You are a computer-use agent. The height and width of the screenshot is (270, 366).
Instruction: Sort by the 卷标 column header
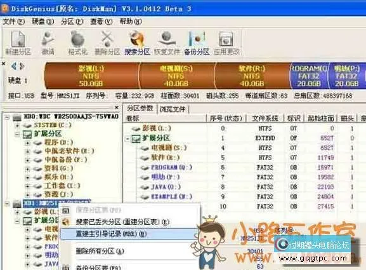(165, 119)
